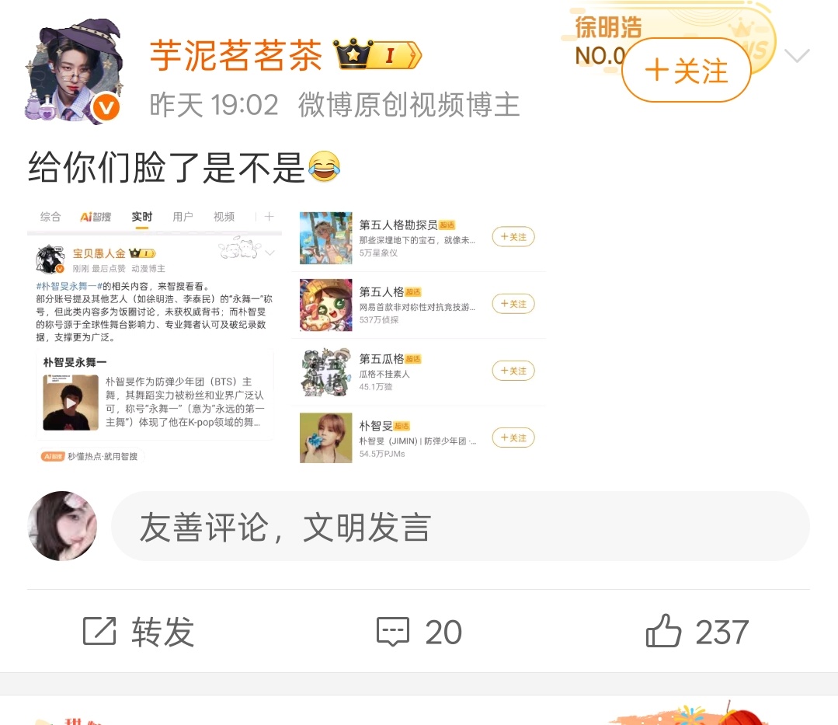Viewport: 838px width, 725px height.
Task: Tap the orange V verification badge
Action: click(x=106, y=107)
